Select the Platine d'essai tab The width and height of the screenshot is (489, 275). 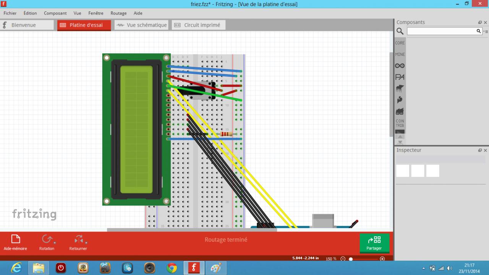point(84,25)
